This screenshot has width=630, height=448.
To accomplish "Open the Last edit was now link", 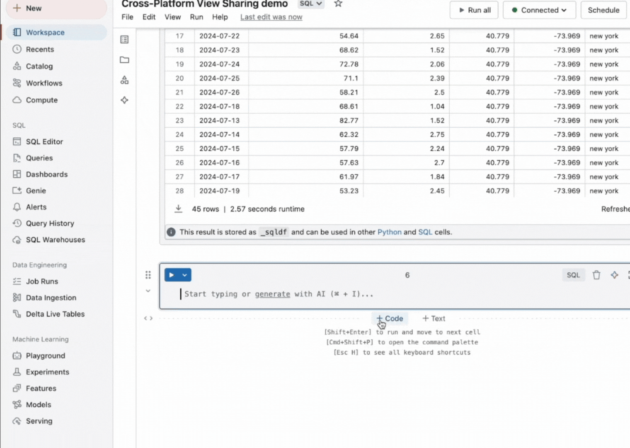I will coord(271,17).
